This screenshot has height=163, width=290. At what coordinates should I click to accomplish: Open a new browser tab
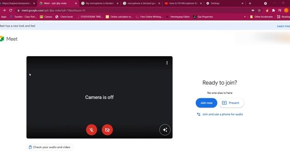click(250, 3)
